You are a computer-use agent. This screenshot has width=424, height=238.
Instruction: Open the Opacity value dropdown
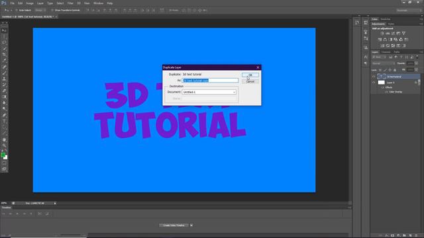(x=417, y=63)
